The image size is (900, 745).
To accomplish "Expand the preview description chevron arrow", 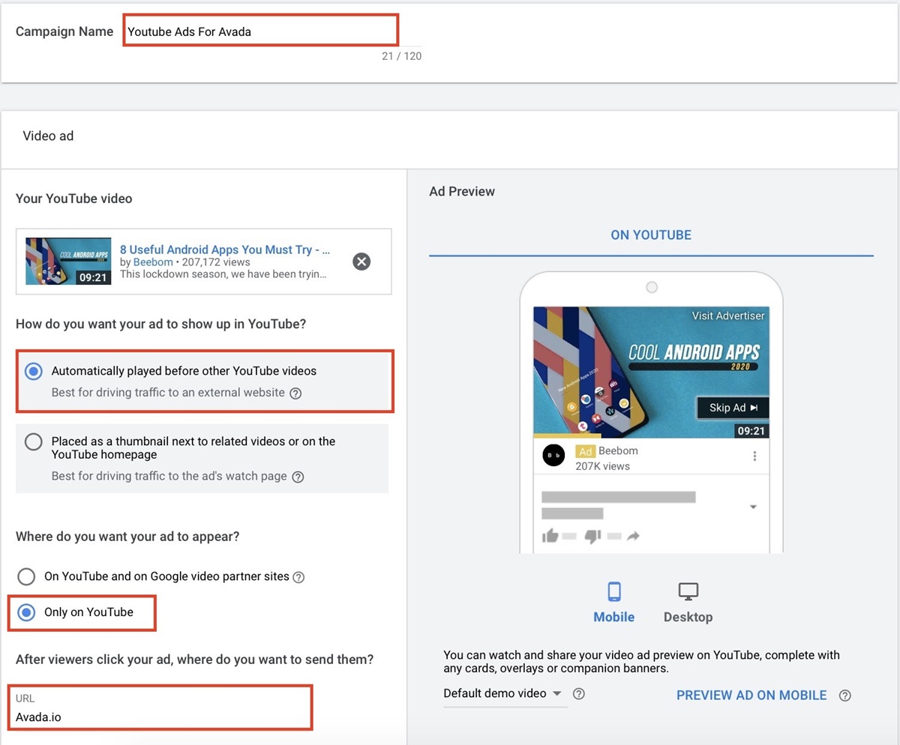I will (753, 507).
